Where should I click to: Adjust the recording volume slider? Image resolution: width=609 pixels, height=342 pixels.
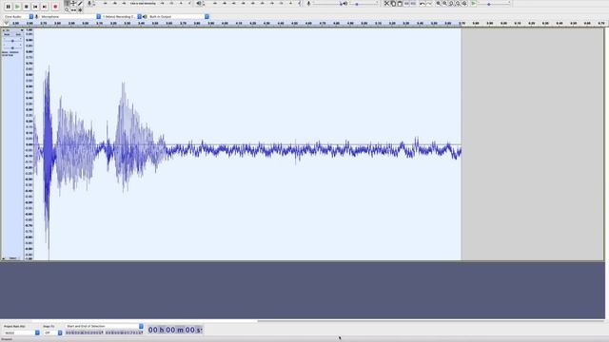click(326, 4)
